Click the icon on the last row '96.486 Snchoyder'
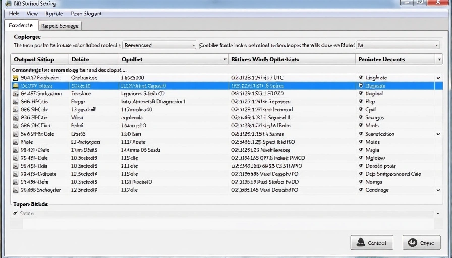 (x=16, y=190)
